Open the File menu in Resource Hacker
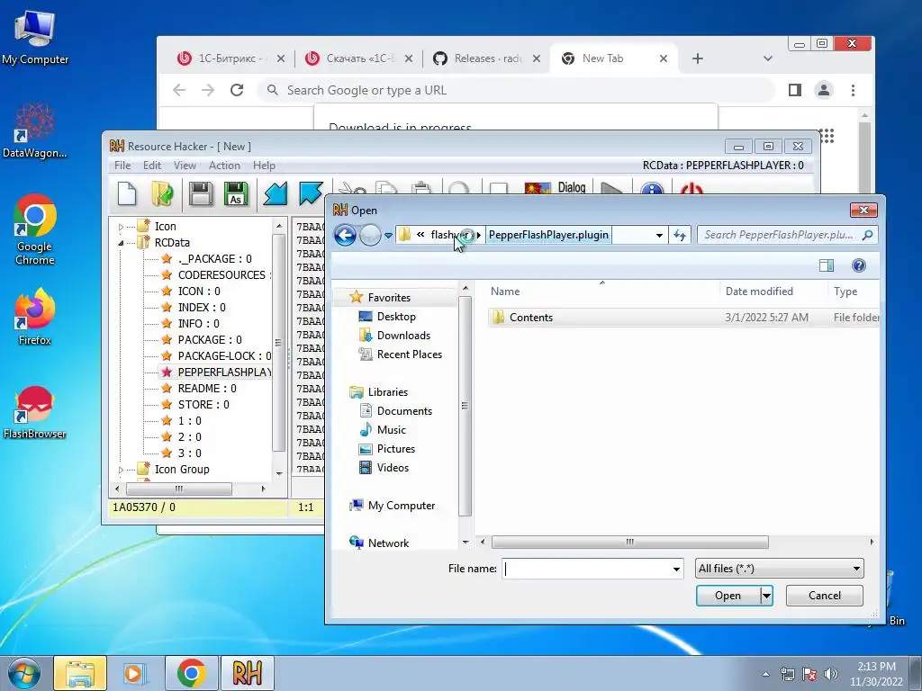922x691 pixels. point(122,166)
